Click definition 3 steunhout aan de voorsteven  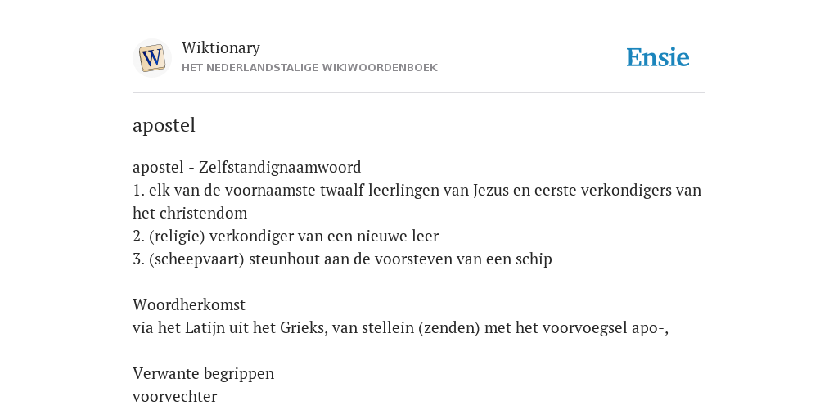(342, 259)
